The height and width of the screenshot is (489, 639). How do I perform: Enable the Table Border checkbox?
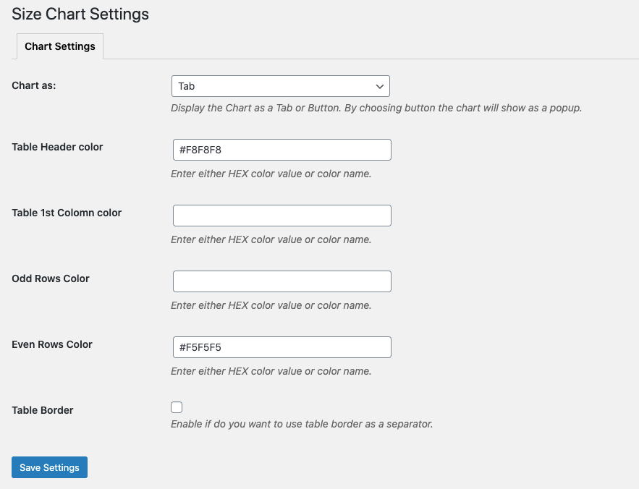point(177,407)
